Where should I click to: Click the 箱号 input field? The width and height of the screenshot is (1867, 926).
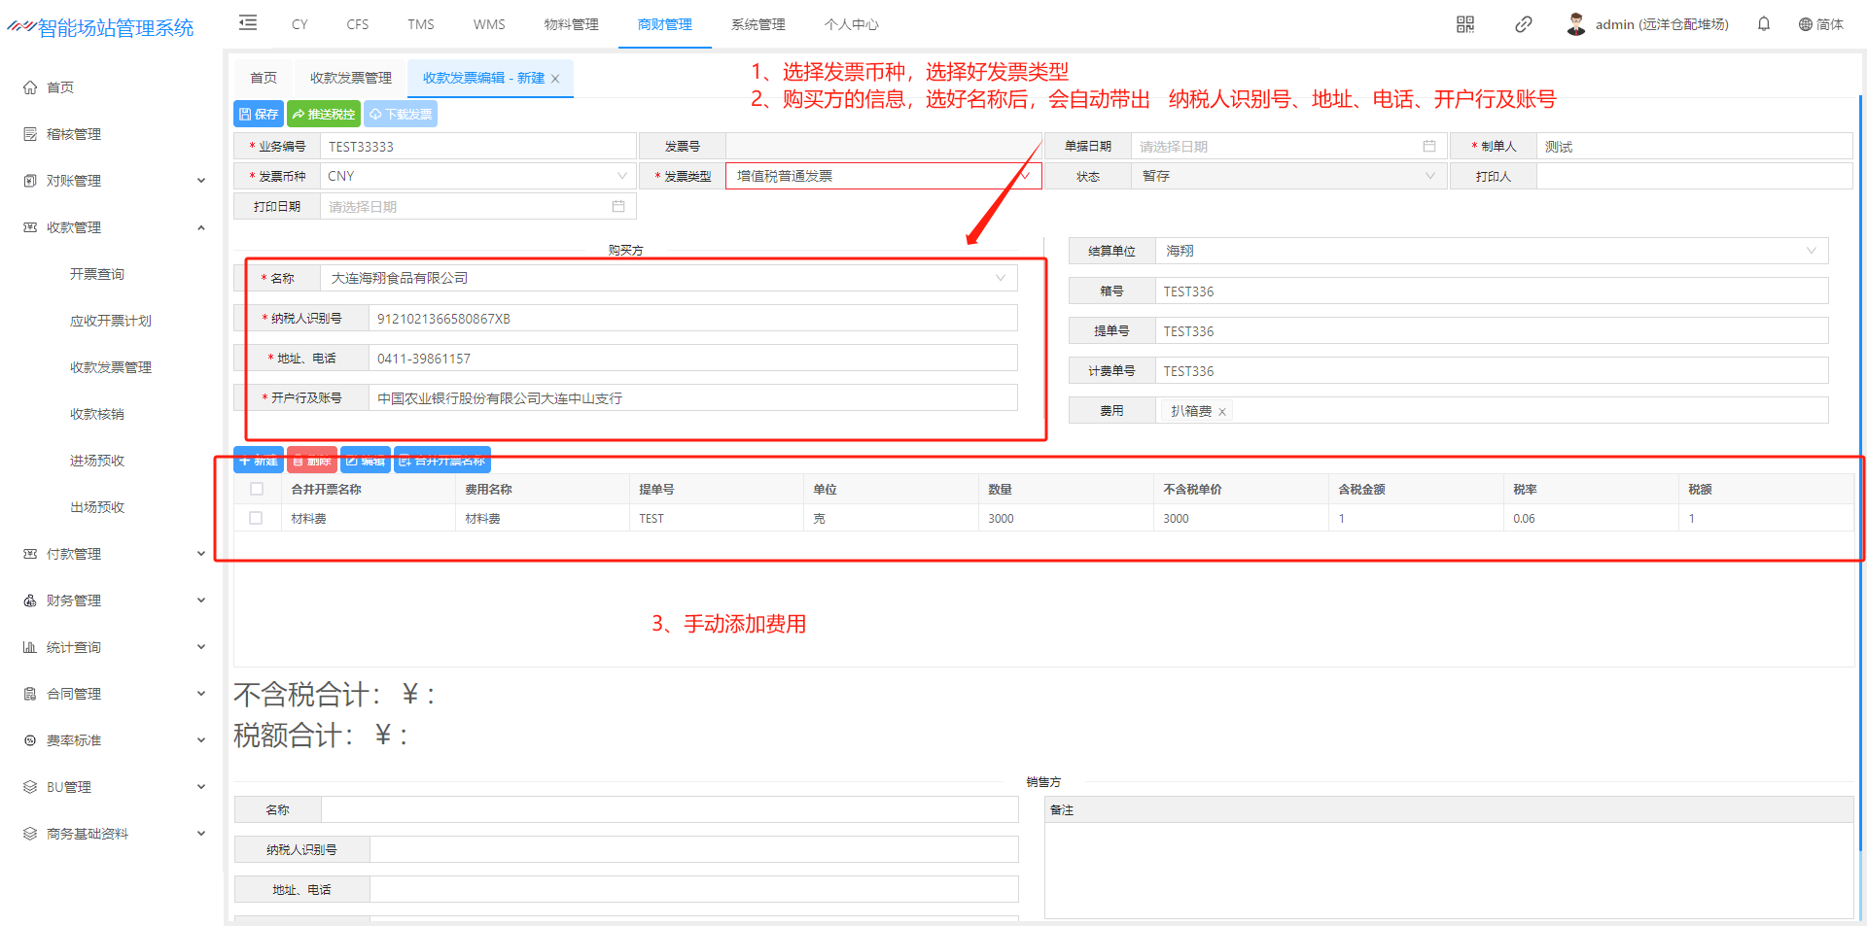click(x=1491, y=292)
